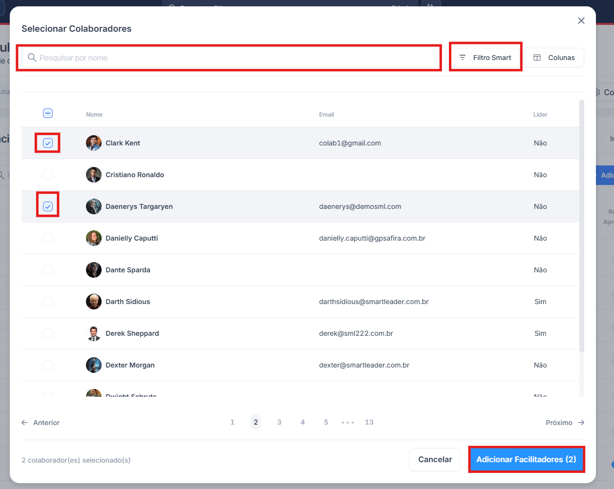The width and height of the screenshot is (614, 489).
Task: Toggle the select-all header checkbox
Action: (48, 113)
